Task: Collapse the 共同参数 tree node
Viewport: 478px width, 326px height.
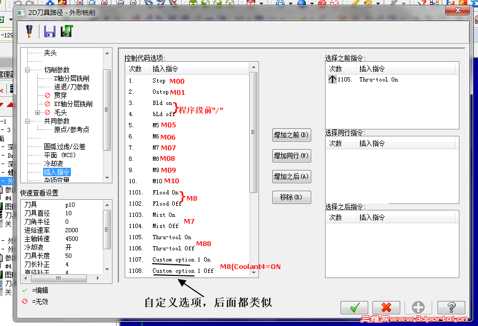Action: tap(27, 121)
